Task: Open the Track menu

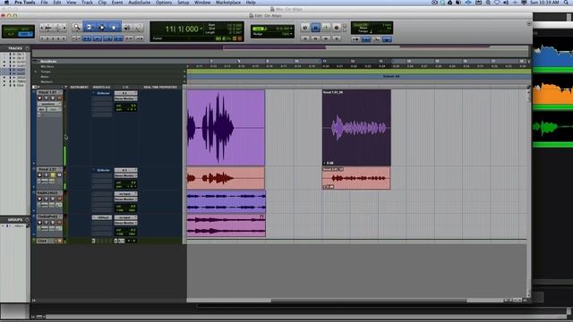Action: point(87,3)
